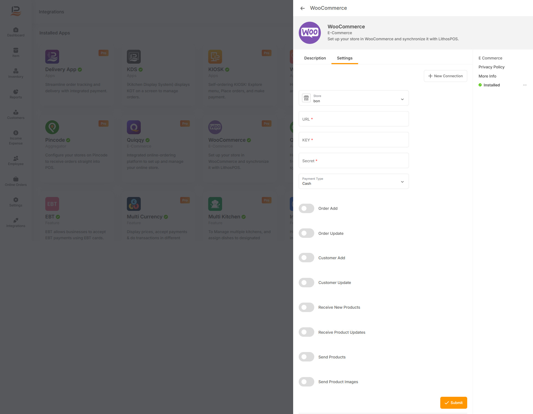
Task: Open Dashboard from the sidebar
Action: 16,32
